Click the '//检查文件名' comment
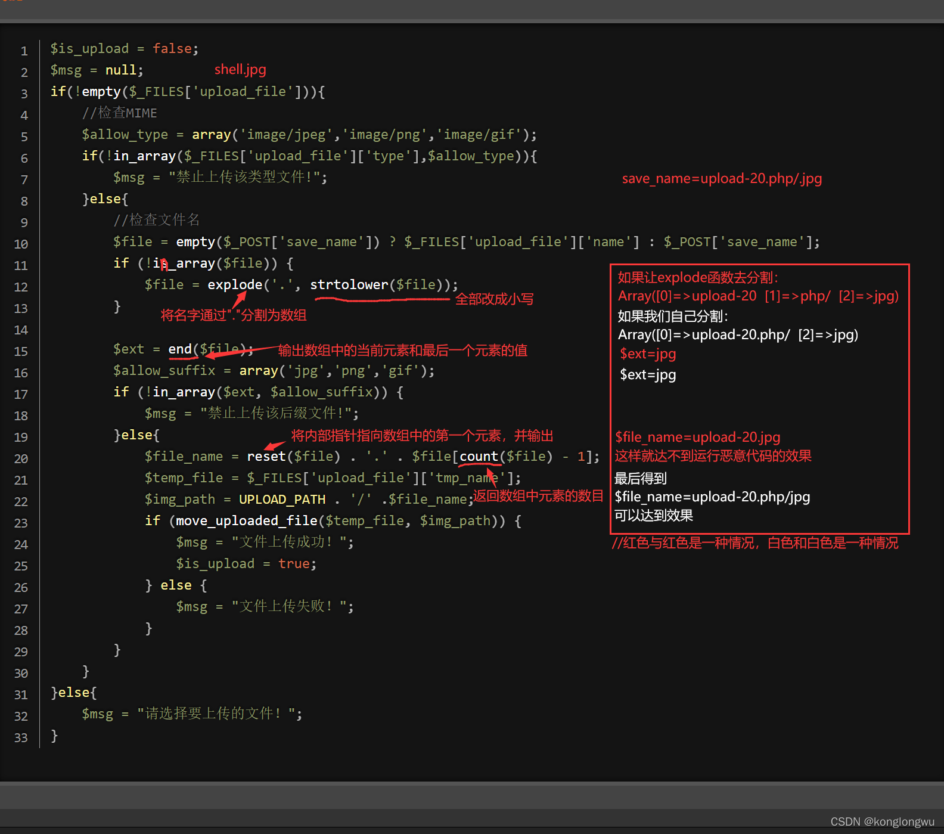The image size is (944, 834). (157, 220)
